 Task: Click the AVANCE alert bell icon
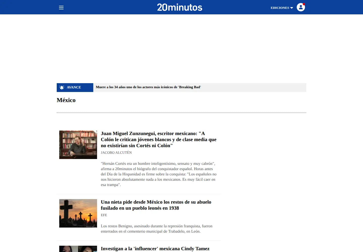pos(62,87)
